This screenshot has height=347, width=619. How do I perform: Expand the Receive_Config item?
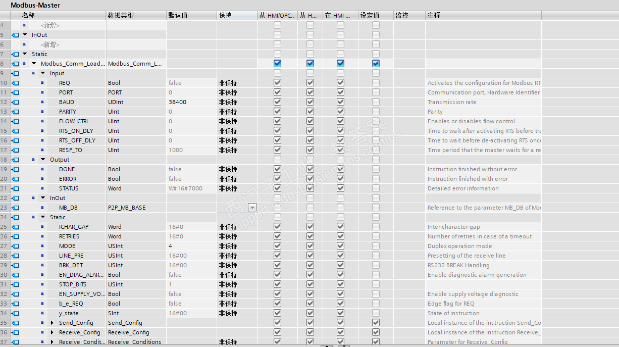(x=52, y=332)
